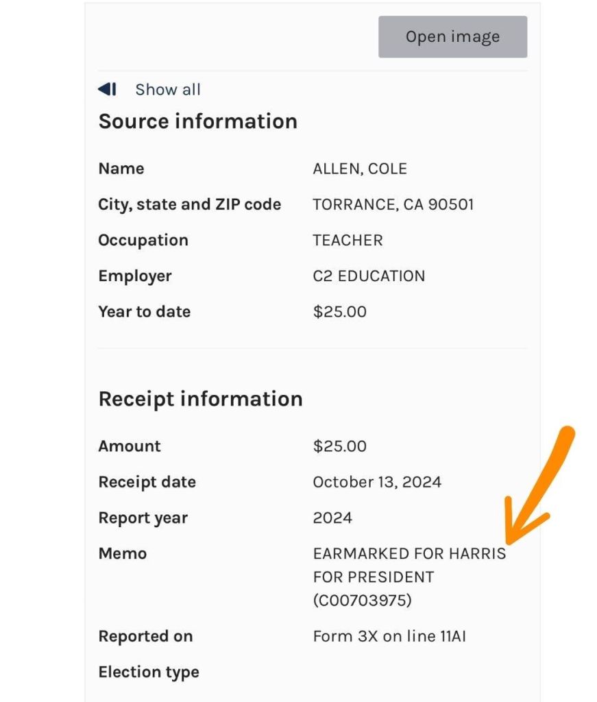597x702 pixels.
Task: Click the Show all link text
Action: [168, 90]
